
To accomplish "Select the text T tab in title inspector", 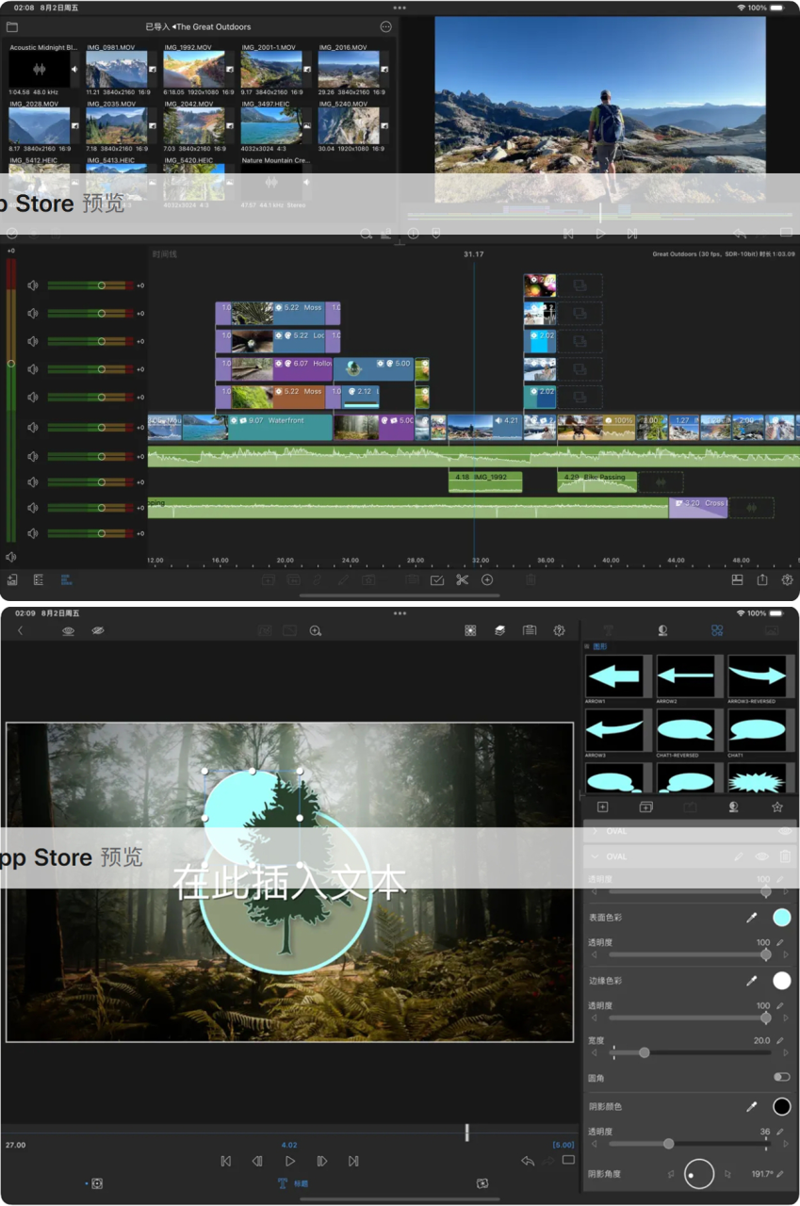I will (608, 630).
